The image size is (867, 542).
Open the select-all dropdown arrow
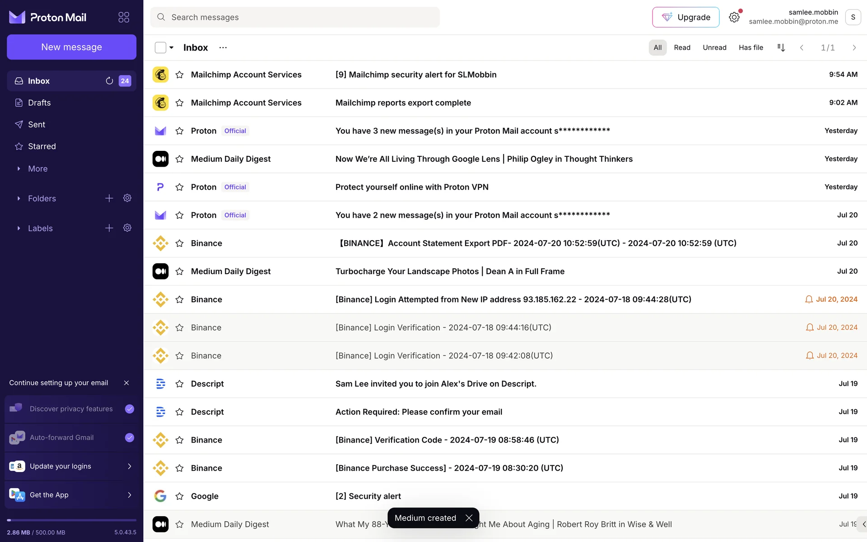[x=172, y=47]
